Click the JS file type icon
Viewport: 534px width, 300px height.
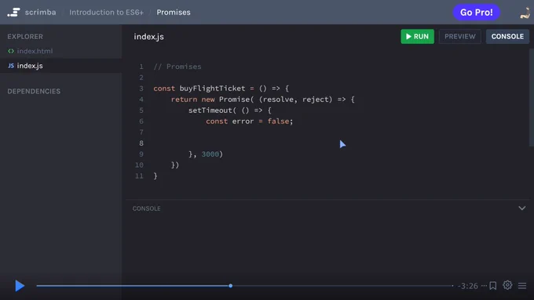click(11, 66)
